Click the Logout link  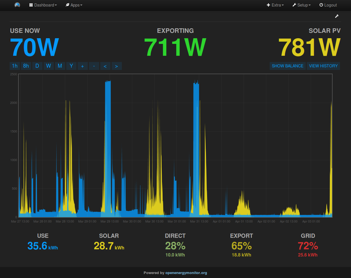(x=328, y=5)
